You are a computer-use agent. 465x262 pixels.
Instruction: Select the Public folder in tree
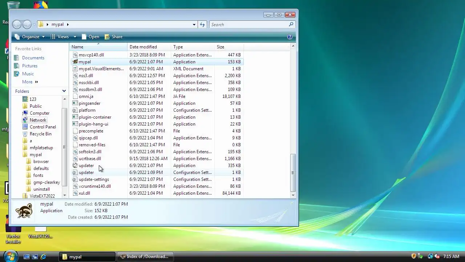(x=36, y=106)
